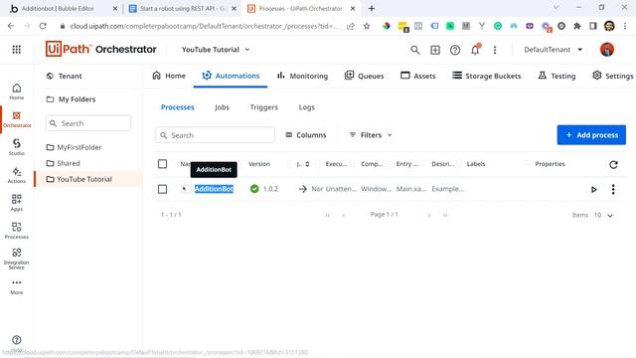Open Integration Service in left rail
Image resolution: width=636 pixels, height=358 pixels.
click(x=17, y=259)
